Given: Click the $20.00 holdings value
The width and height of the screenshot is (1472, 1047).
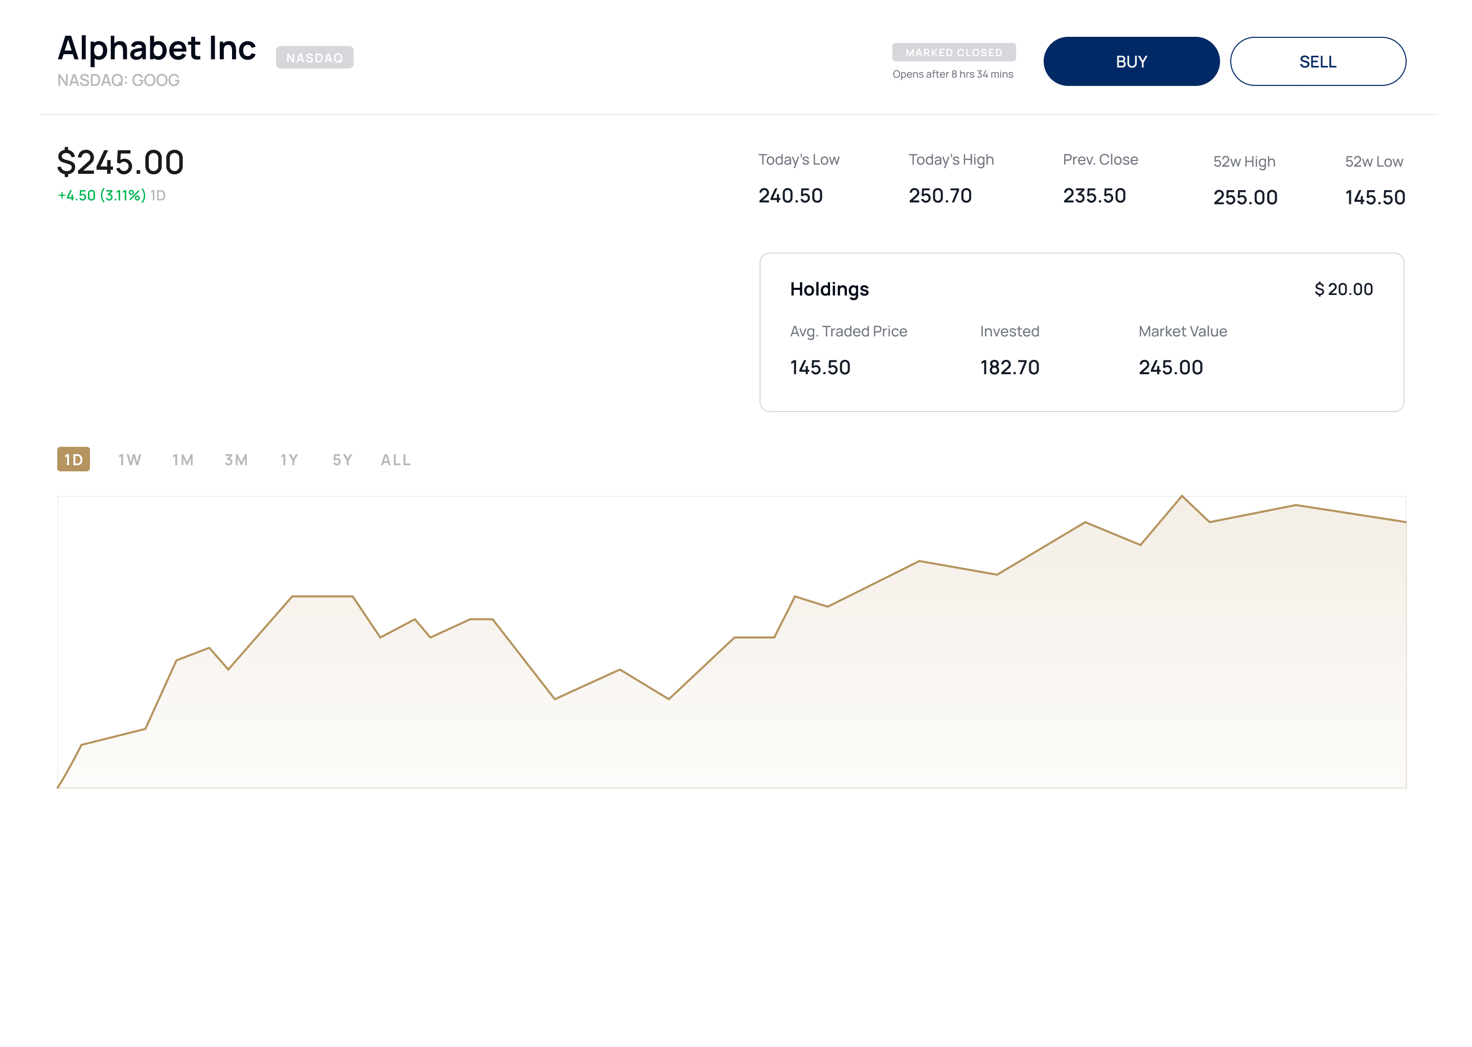Looking at the screenshot, I should coord(1344,289).
